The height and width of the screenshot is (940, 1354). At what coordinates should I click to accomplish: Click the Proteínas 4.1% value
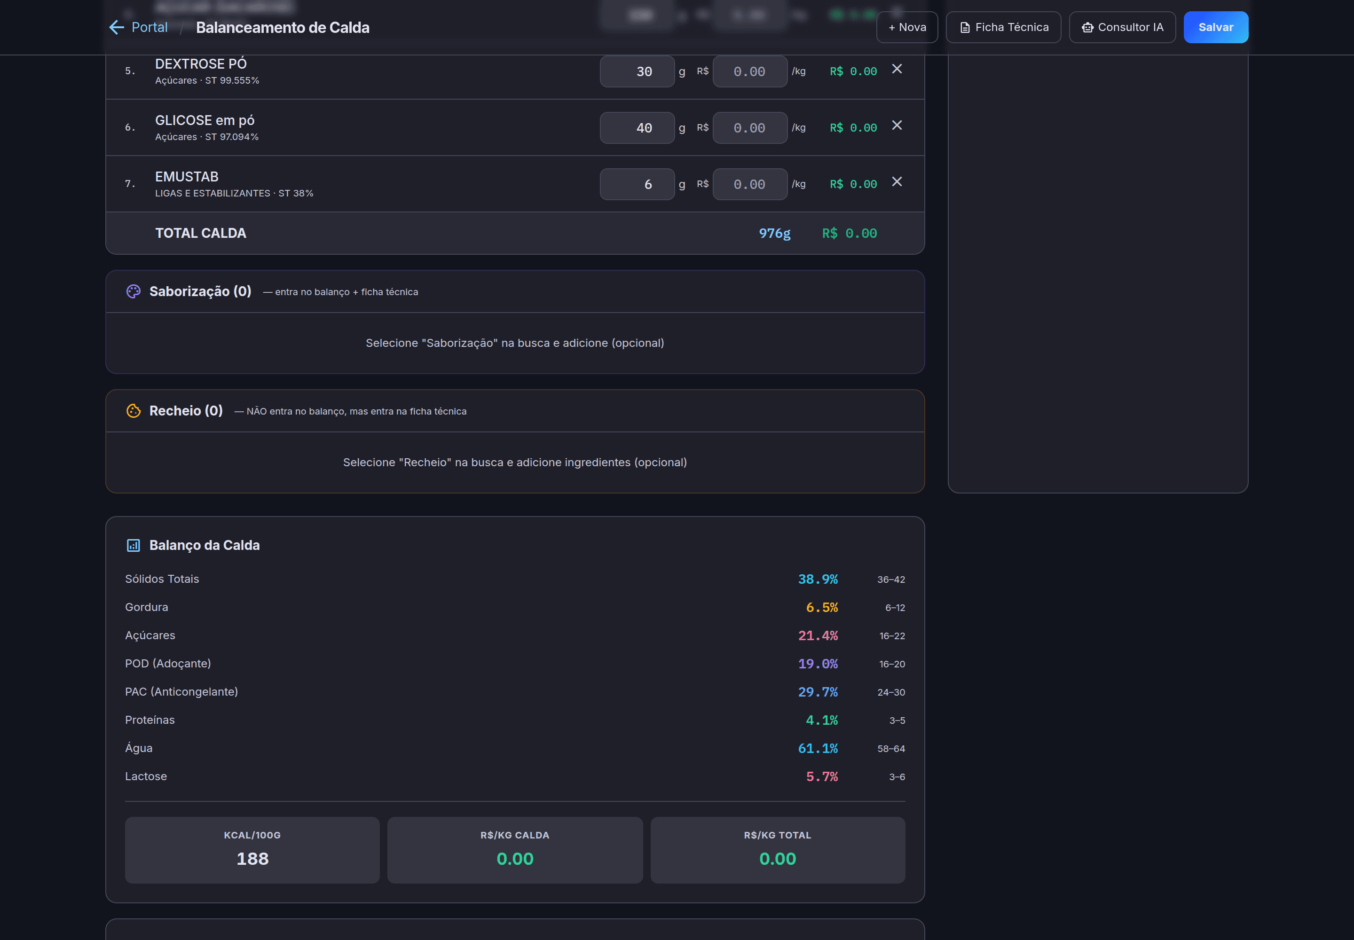[x=821, y=721]
